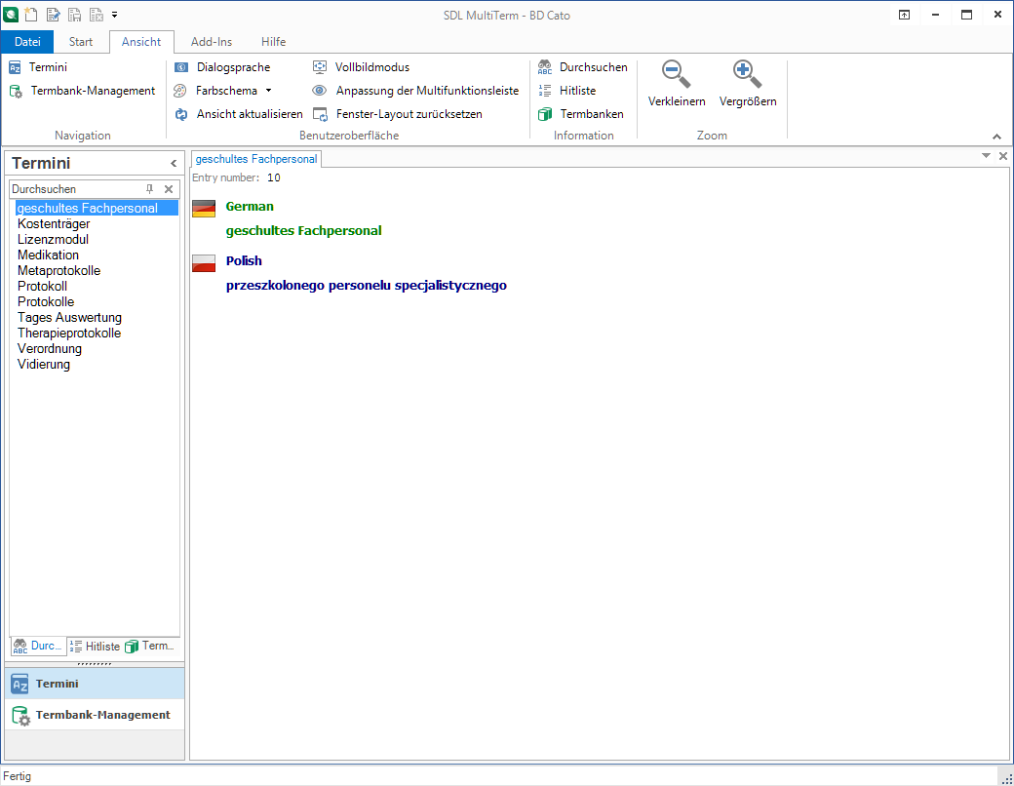Open Termbank-Management from the ribbon Navigation group
This screenshot has height=786, width=1014.
[82, 91]
